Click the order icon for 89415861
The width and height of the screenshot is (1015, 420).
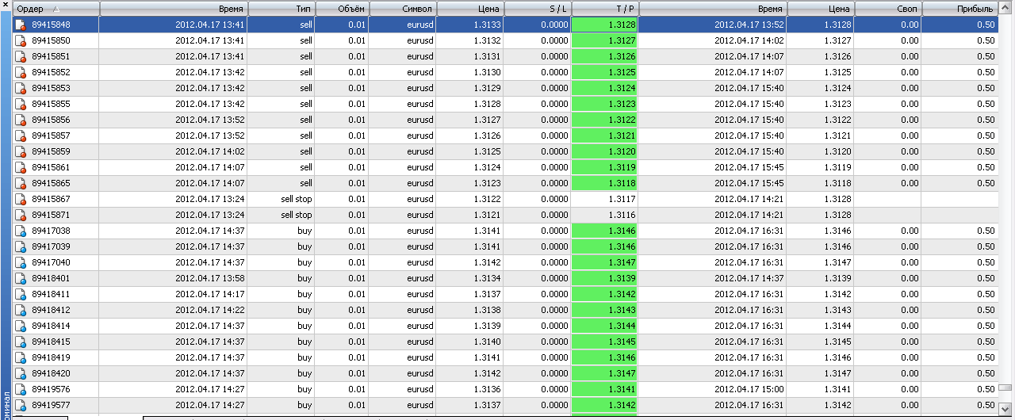(21, 167)
